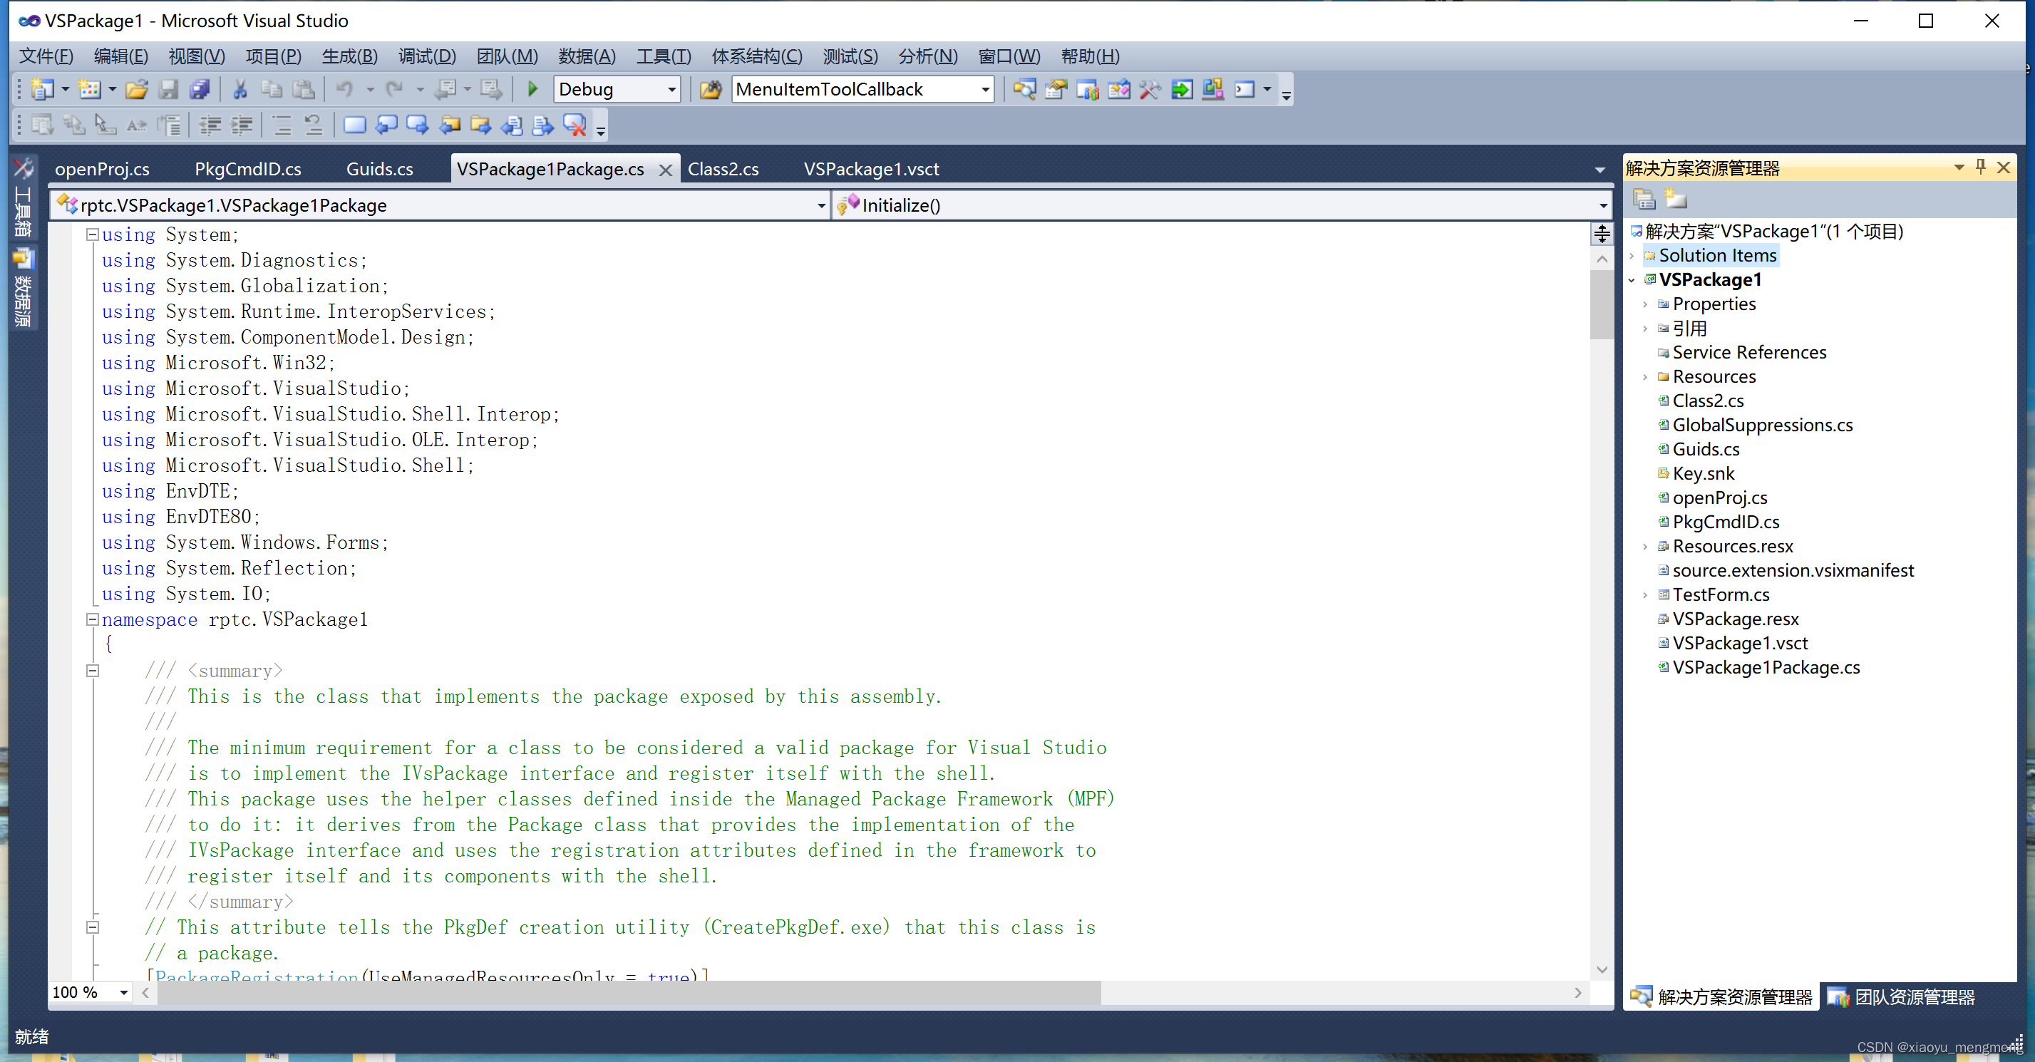
Task: Click the New Project toolbar icon
Action: [42, 89]
